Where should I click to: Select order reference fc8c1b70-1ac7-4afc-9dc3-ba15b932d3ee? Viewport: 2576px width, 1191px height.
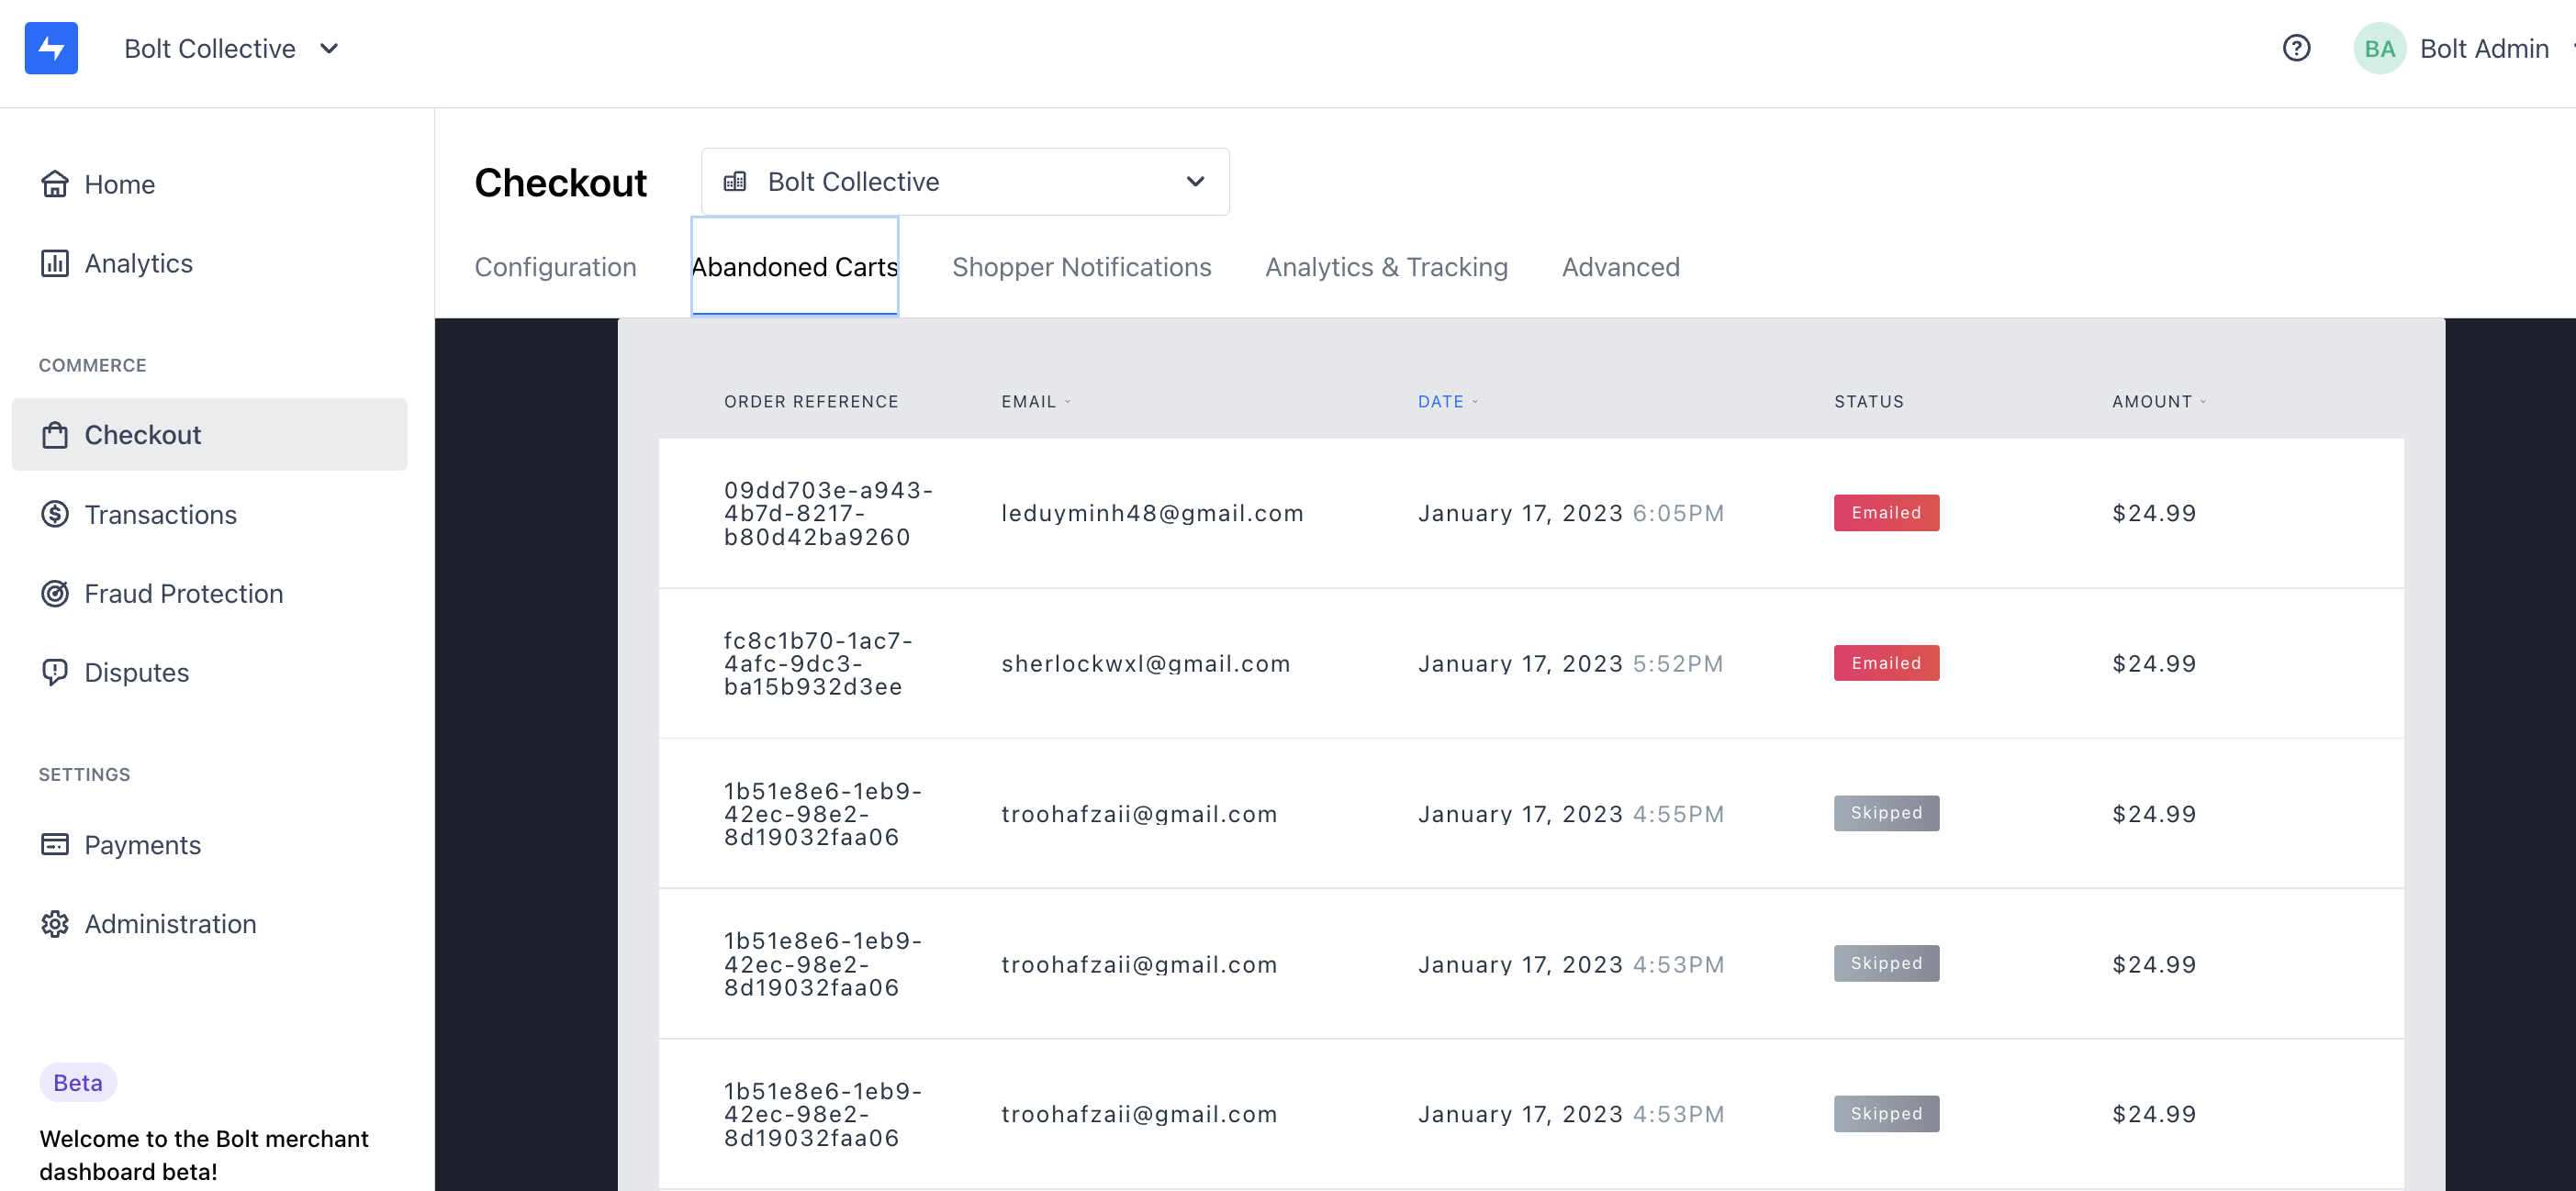coord(818,663)
